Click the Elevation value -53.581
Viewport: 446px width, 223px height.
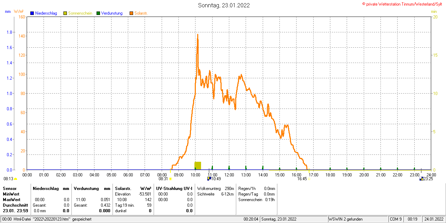145,194
